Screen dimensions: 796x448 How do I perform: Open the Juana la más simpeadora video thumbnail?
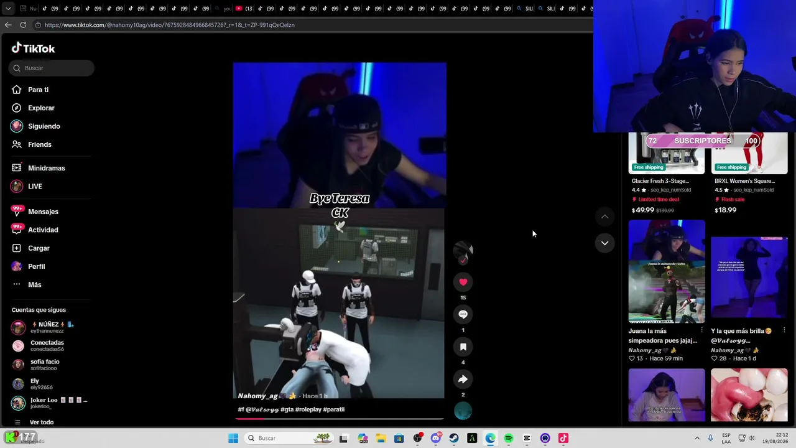[x=667, y=271]
